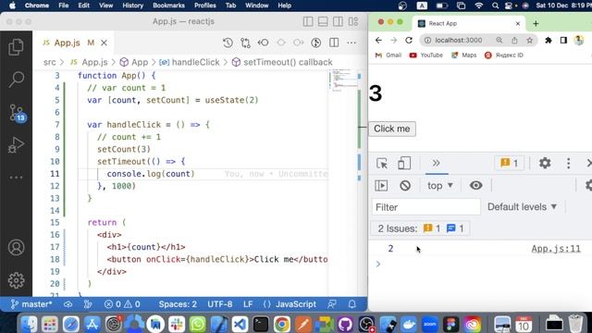Open the Gmail bookmark
Image resolution: width=592 pixels, height=333 pixels.
point(388,55)
